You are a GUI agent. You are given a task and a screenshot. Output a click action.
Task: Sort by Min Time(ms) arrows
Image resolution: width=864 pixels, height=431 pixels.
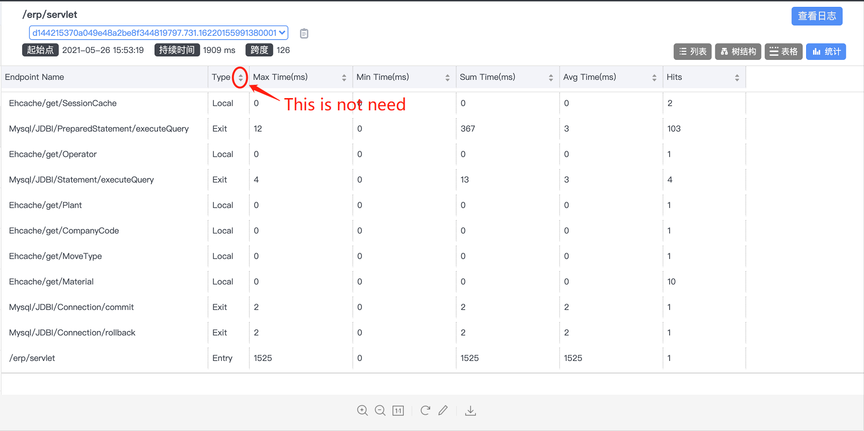click(x=447, y=77)
